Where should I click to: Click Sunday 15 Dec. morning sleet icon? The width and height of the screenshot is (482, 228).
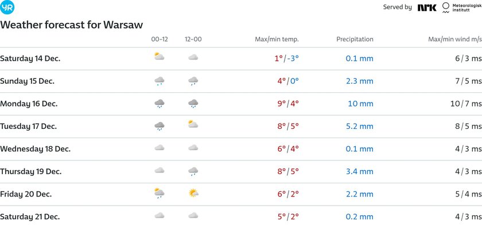(x=160, y=81)
